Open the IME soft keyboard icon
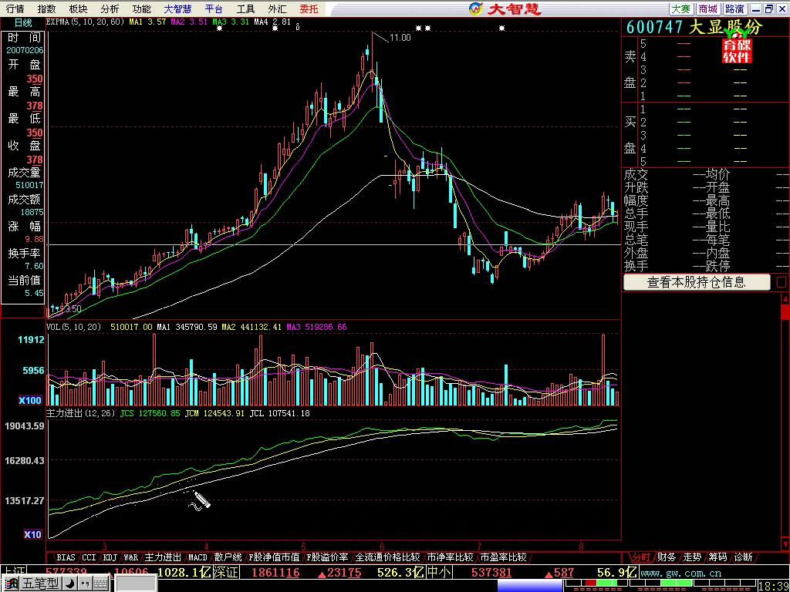This screenshot has width=790, height=592. point(101,584)
